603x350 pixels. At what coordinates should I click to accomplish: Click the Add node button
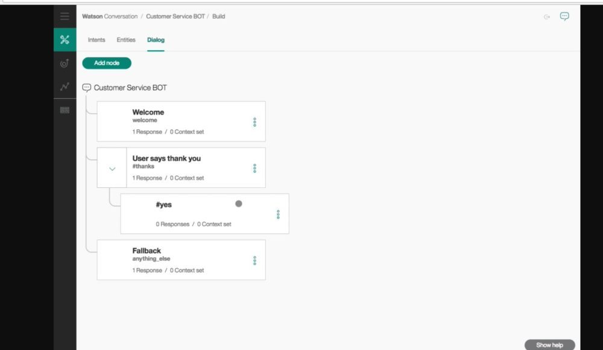click(x=107, y=63)
